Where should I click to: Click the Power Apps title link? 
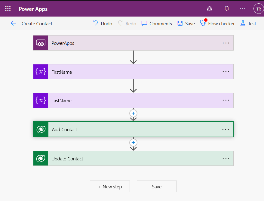[x=33, y=9]
